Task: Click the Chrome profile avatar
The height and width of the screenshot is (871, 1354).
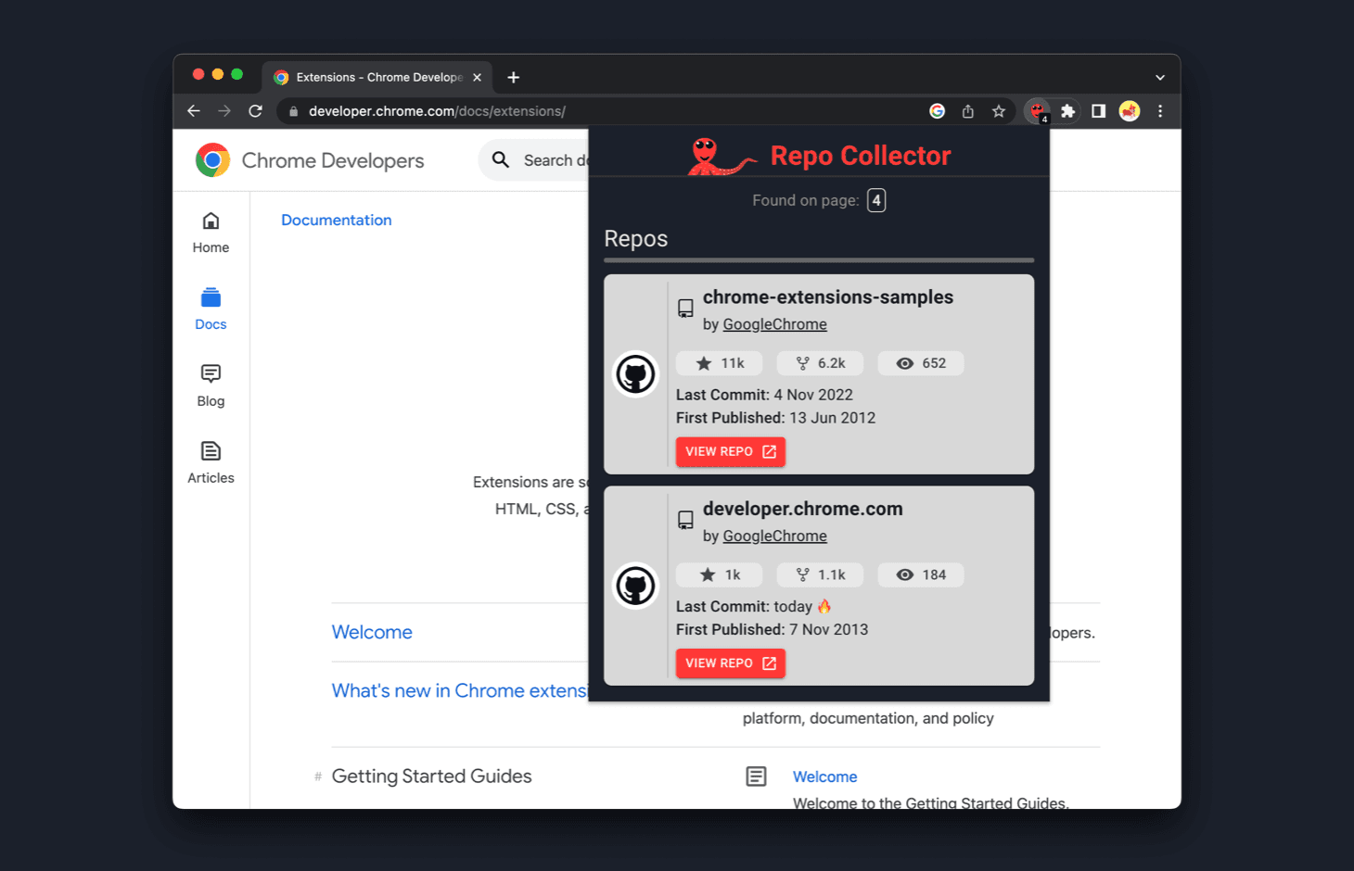Action: pos(1129,110)
